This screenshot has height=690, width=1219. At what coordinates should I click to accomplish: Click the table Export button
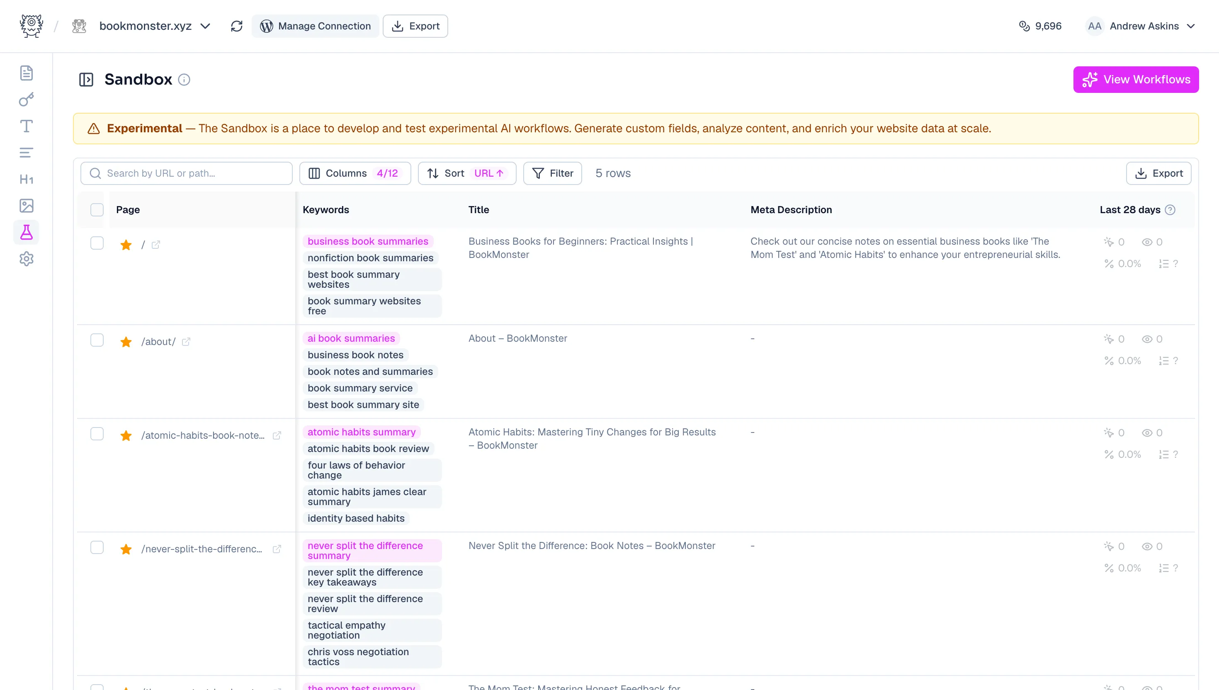click(x=1158, y=173)
